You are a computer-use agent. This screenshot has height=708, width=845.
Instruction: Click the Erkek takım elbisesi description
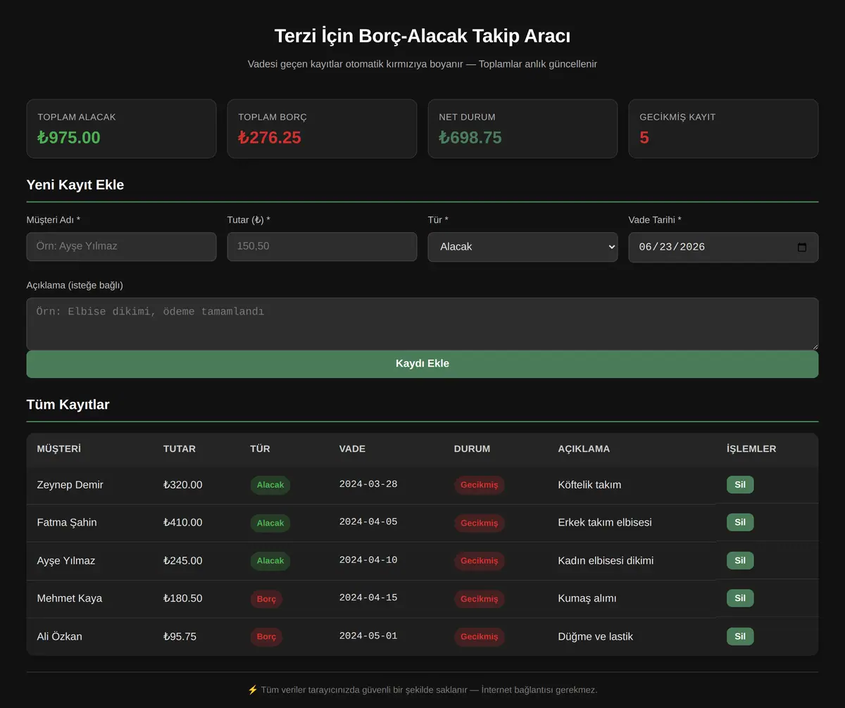(x=605, y=523)
